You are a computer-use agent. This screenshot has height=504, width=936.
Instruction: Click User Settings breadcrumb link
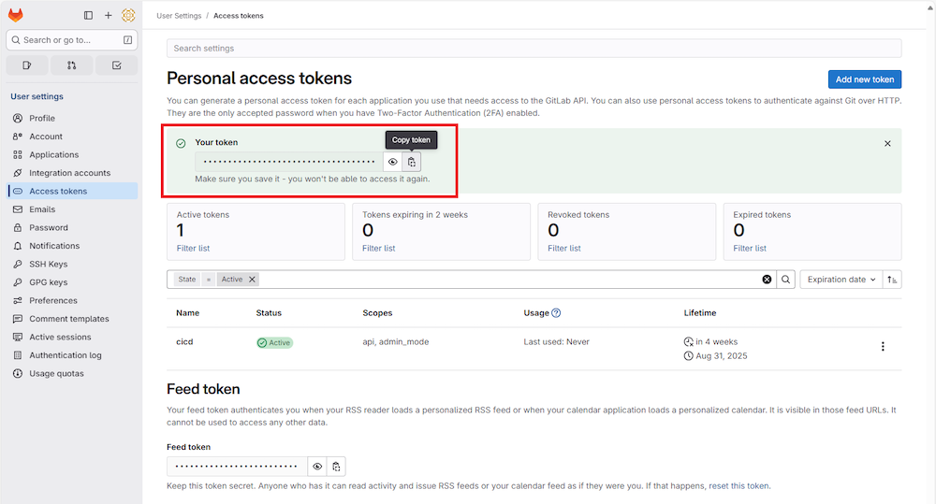tap(179, 16)
